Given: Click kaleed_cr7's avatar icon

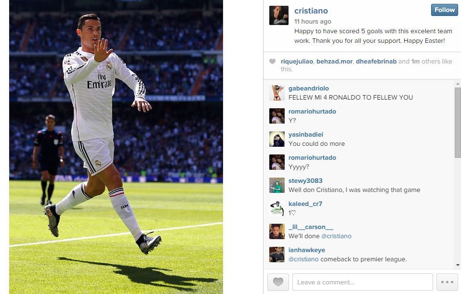Looking at the screenshot, I should pos(277,208).
